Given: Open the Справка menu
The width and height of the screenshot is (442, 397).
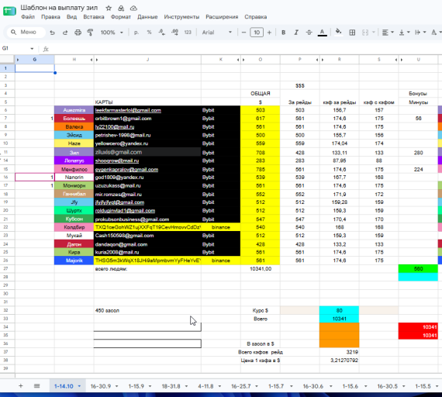Looking at the screenshot, I should point(256,17).
